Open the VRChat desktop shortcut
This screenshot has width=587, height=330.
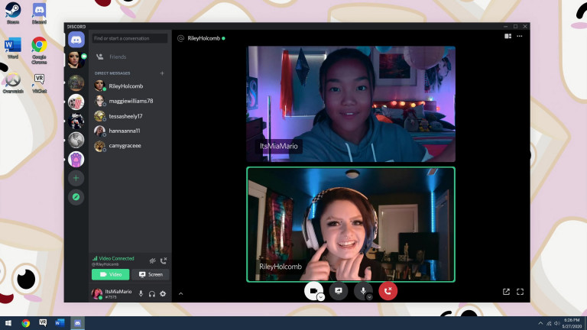pos(39,83)
